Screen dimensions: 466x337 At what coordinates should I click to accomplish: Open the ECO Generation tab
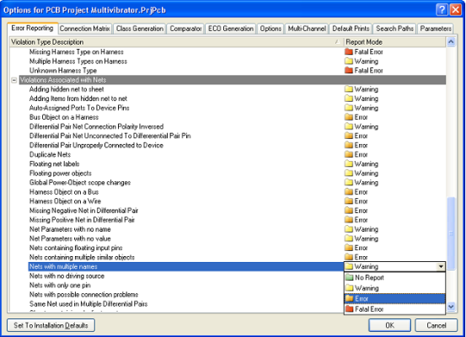(231, 29)
